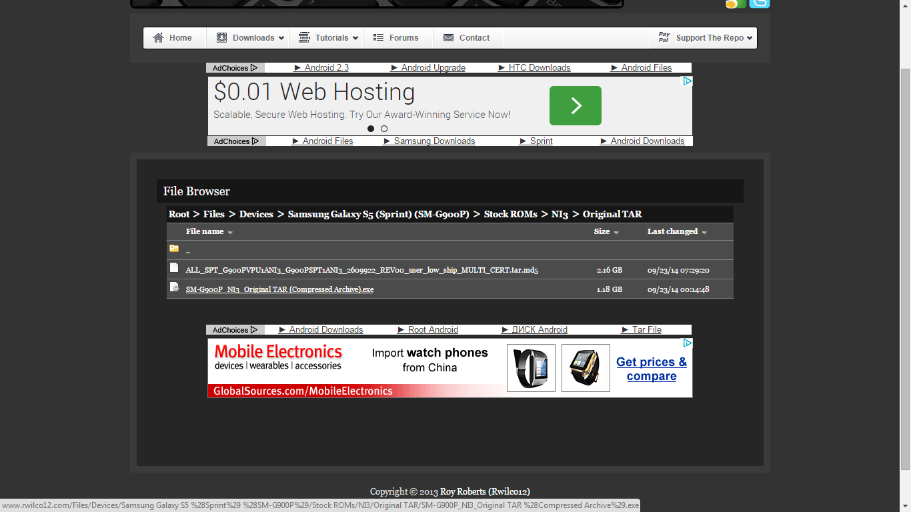This screenshot has width=911, height=512.
Task: Go to Root in breadcrumb
Action: point(179,214)
